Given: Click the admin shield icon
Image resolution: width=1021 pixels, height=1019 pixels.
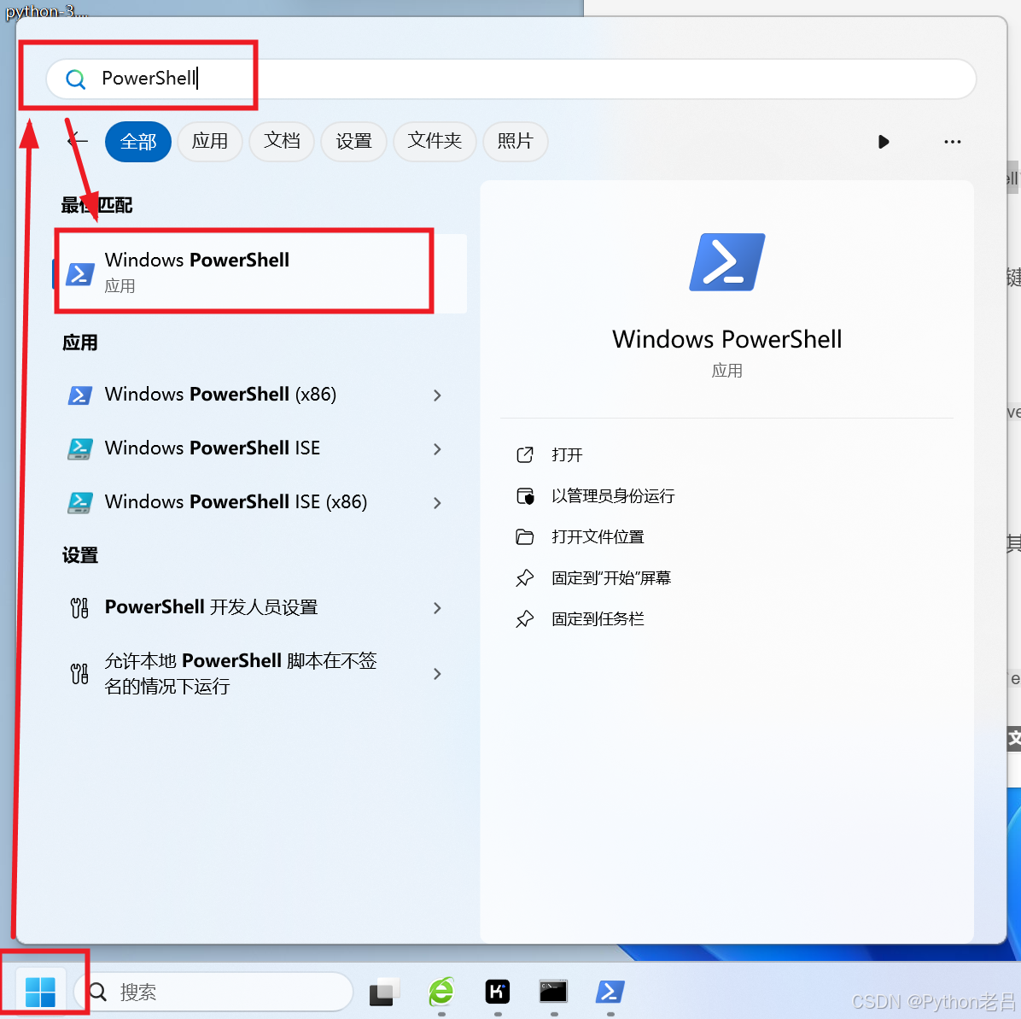Looking at the screenshot, I should pos(525,496).
